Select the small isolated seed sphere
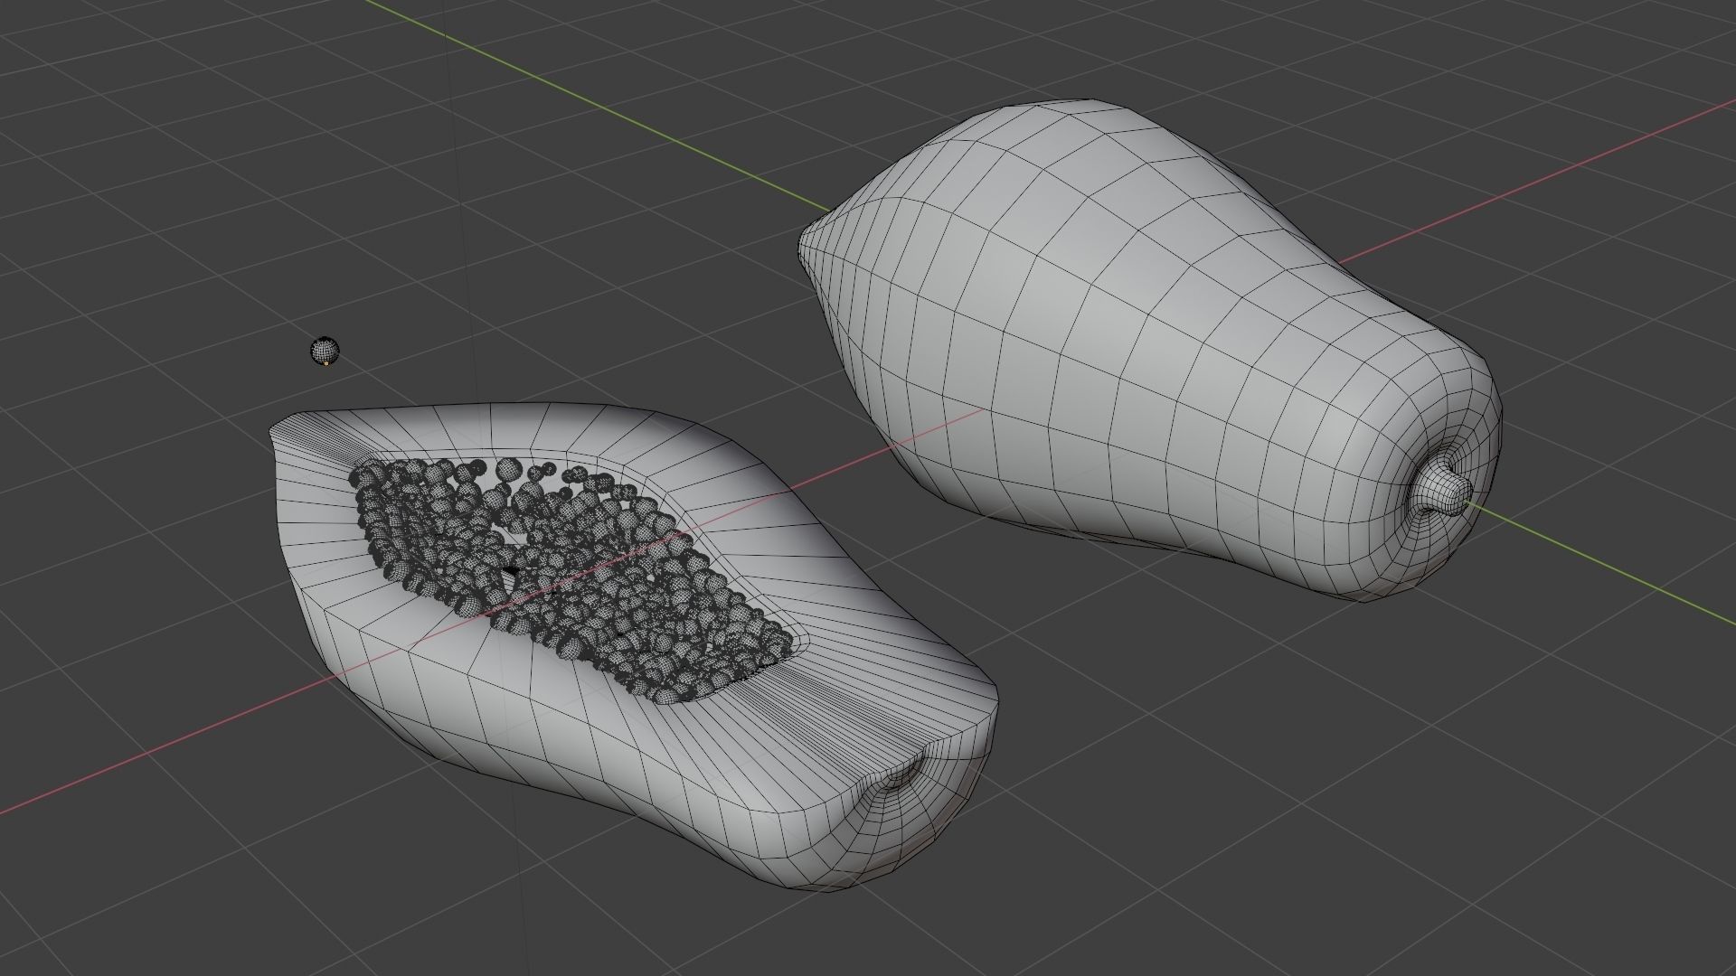This screenshot has height=976, width=1736. pyautogui.click(x=325, y=352)
